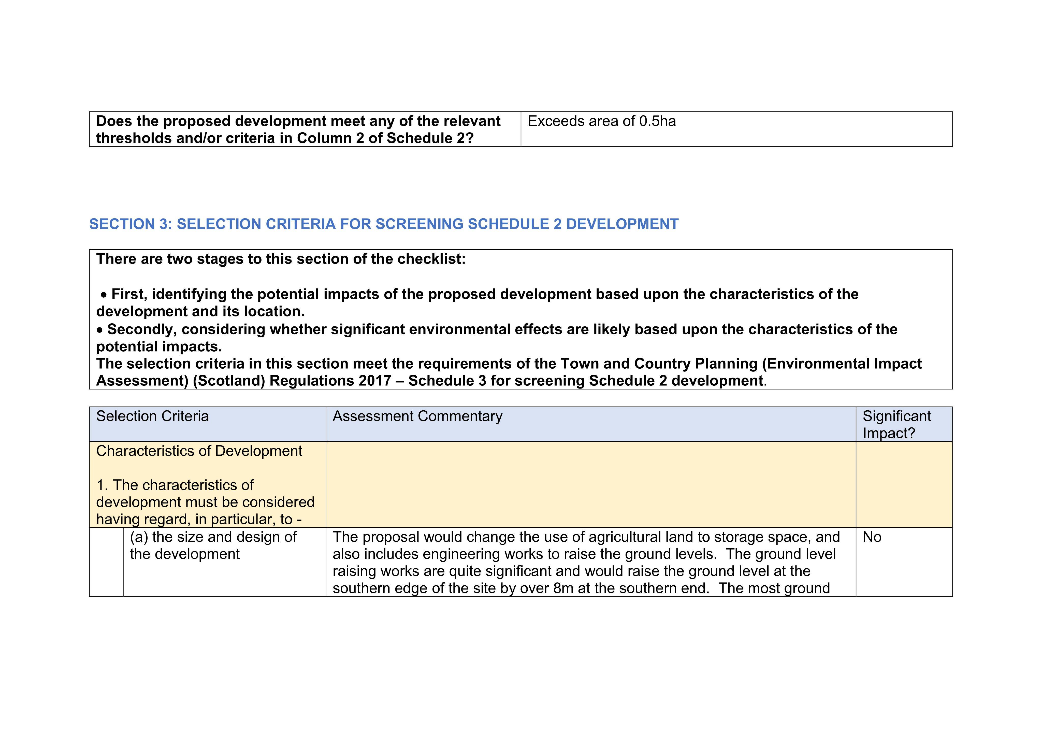The height and width of the screenshot is (737, 1042).
Task: Click the 'Significant Impact?' column header
Action: 904,424
